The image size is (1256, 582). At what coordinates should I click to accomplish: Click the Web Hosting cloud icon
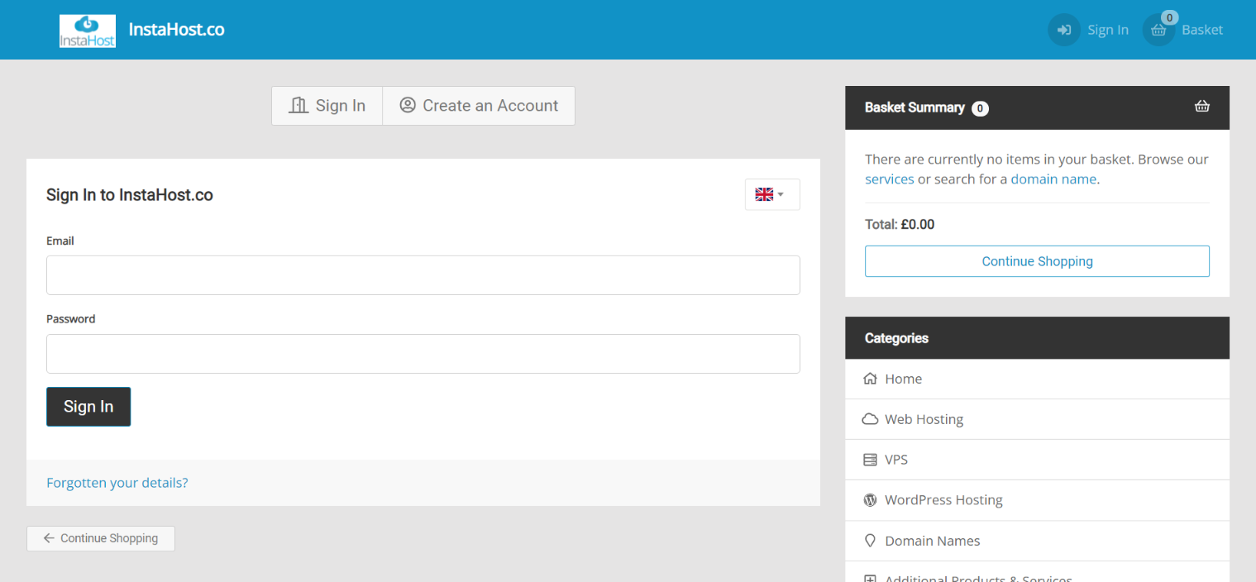coord(870,419)
